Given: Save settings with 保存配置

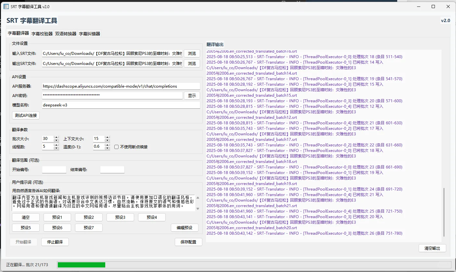Looking at the screenshot, I should 188,242.
